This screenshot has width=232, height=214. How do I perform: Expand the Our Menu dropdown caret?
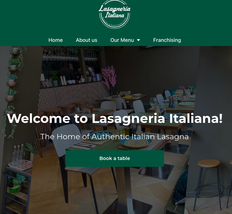[139, 40]
